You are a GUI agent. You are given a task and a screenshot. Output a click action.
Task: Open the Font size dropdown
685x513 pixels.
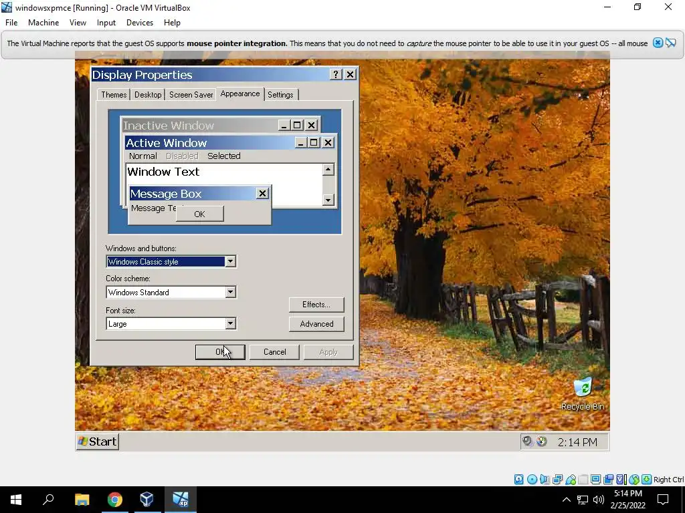click(x=230, y=324)
